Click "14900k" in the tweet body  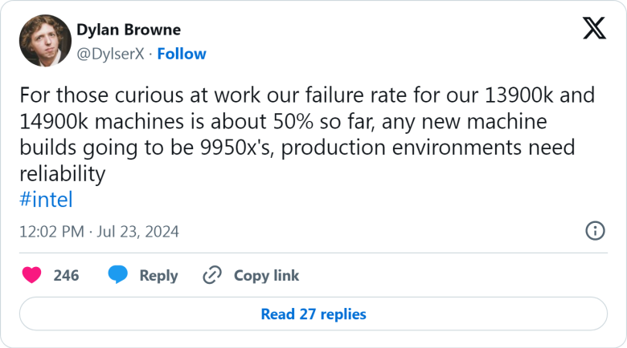pyautogui.click(x=54, y=121)
